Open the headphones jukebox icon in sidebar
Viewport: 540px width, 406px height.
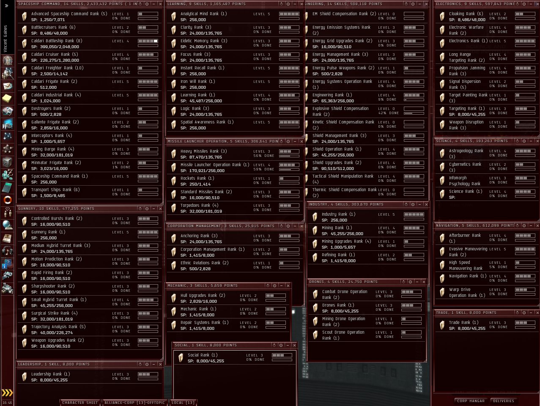(x=7, y=250)
